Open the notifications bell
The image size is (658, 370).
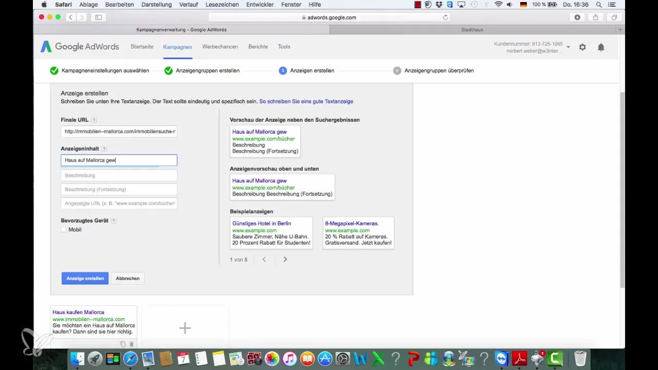pyautogui.click(x=601, y=47)
